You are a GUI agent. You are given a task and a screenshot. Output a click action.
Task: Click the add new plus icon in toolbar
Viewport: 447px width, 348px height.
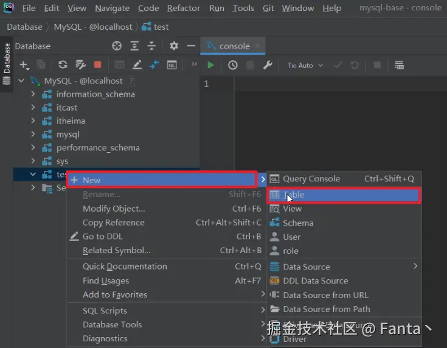24,65
